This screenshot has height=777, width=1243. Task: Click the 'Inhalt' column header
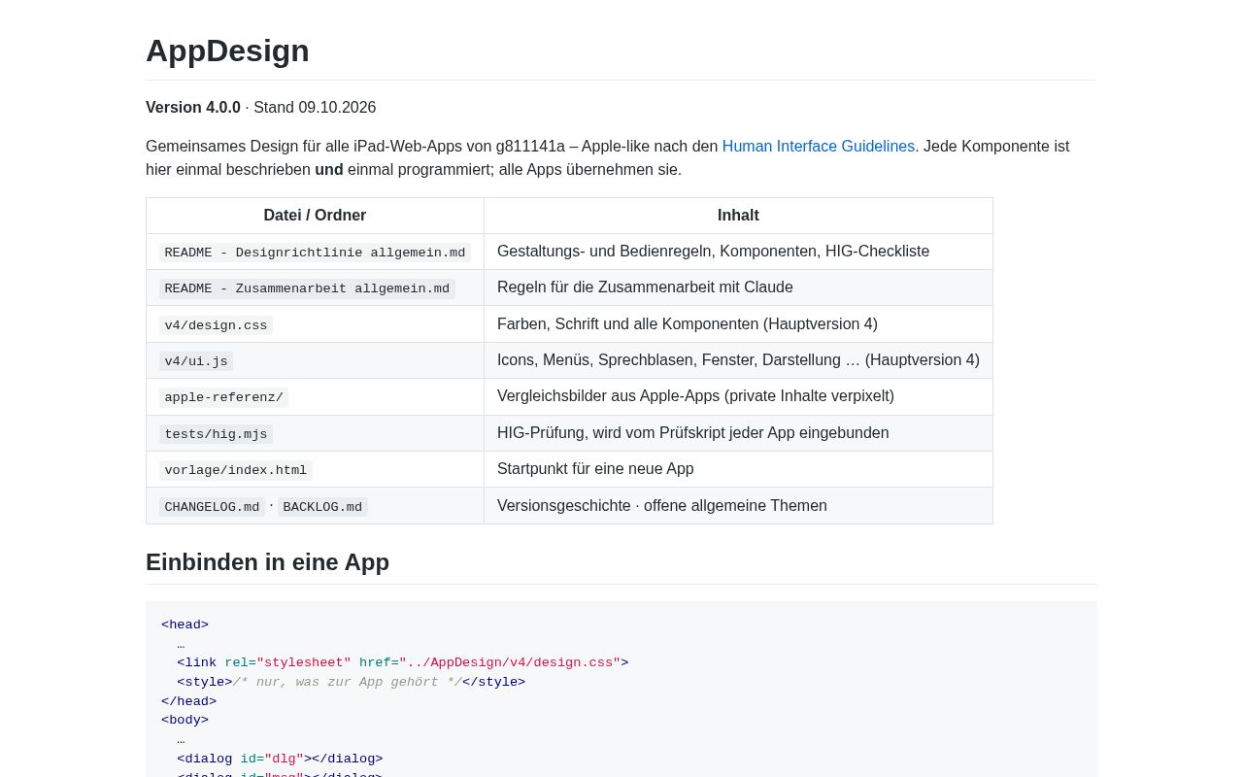pos(738,216)
